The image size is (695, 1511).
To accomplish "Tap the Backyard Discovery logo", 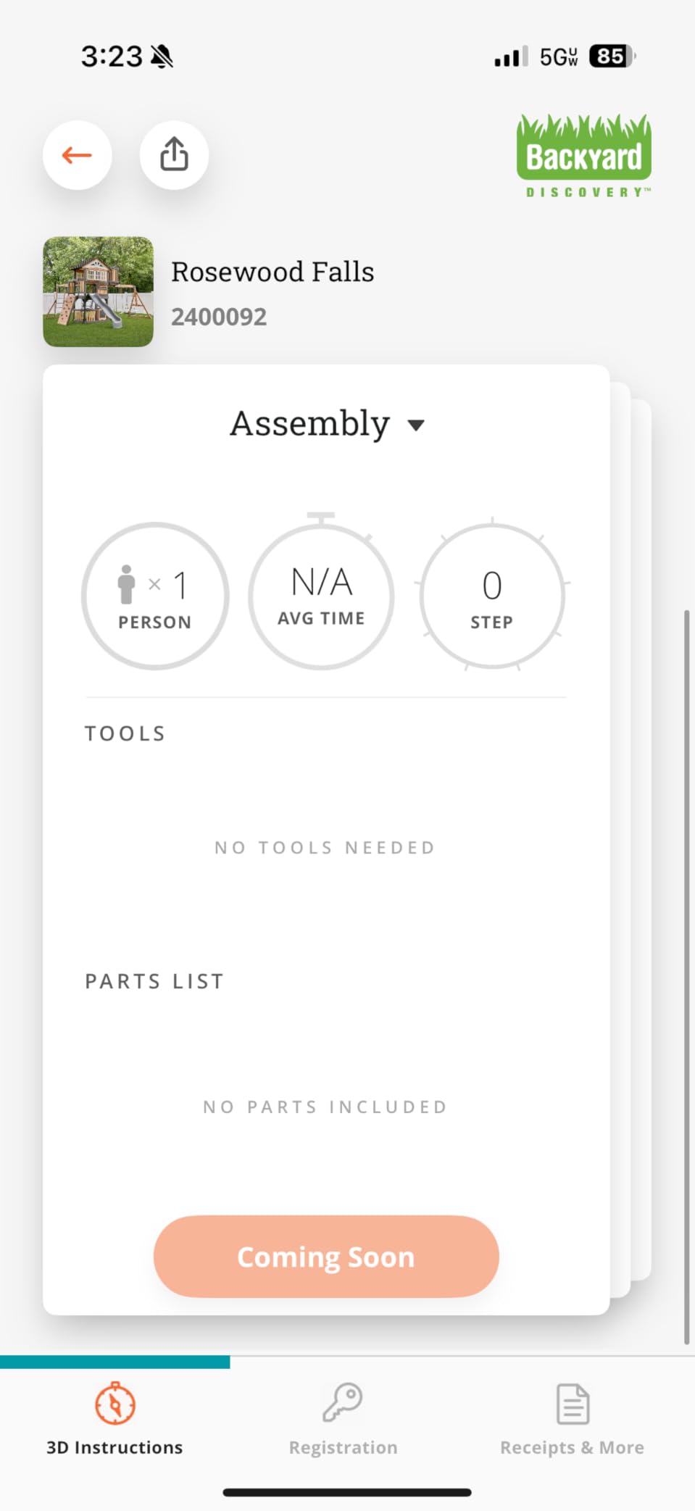I will pos(584,157).
